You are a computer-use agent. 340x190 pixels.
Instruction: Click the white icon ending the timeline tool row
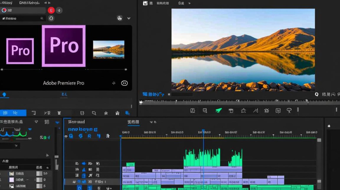[108, 136]
